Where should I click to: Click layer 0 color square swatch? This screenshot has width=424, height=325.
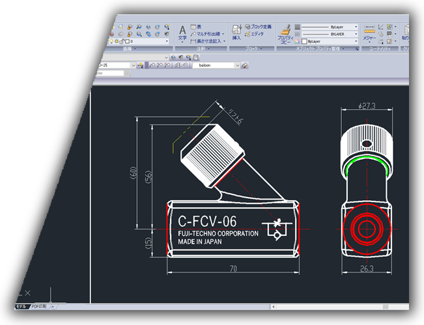[128, 42]
